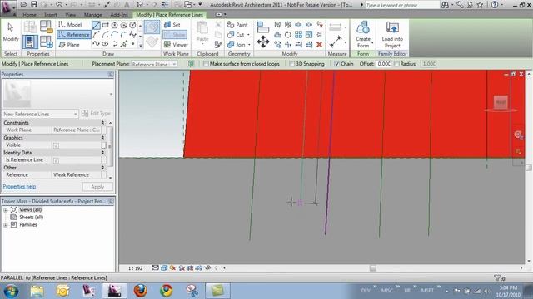Select the Reference line tool
The width and height of the screenshot is (533, 299).
74,35
